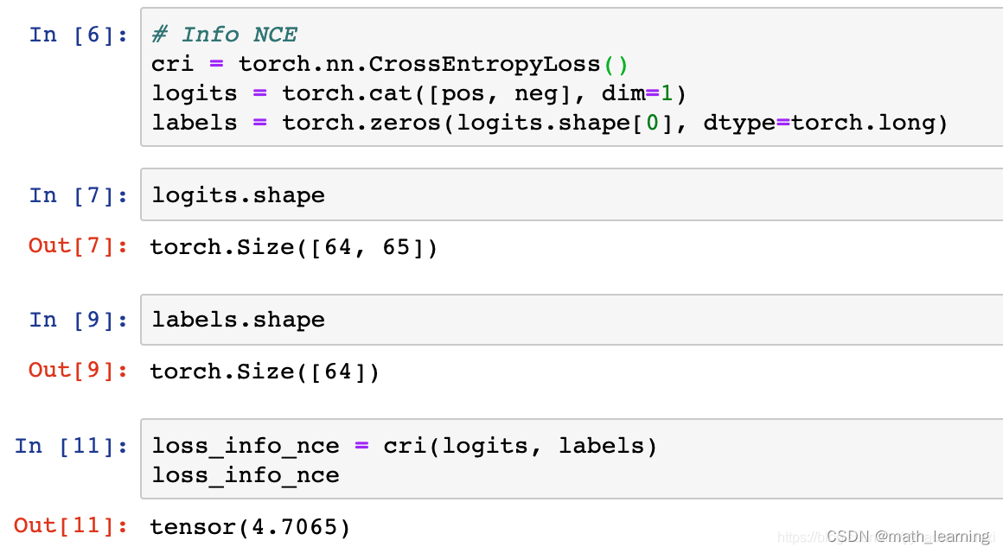Click the Out[11] prompt label

click(69, 526)
